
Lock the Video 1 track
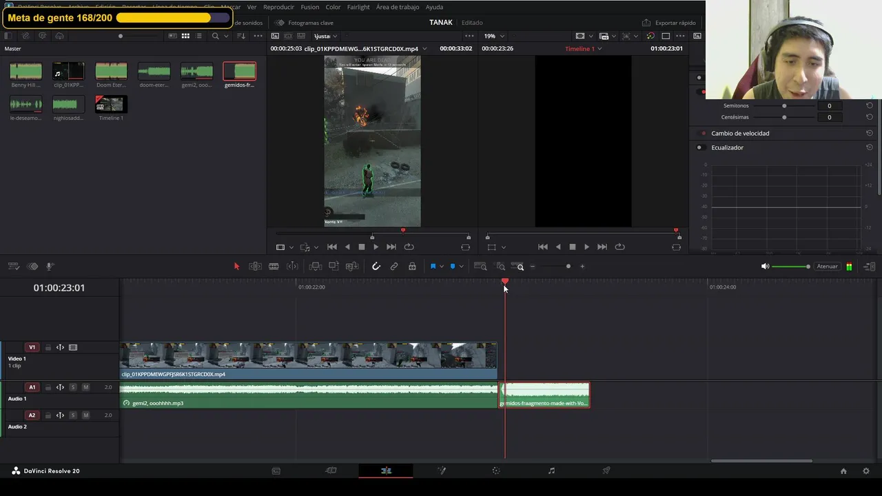[x=48, y=348]
